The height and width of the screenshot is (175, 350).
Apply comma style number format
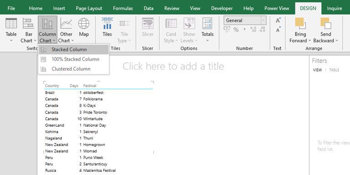pos(245,30)
